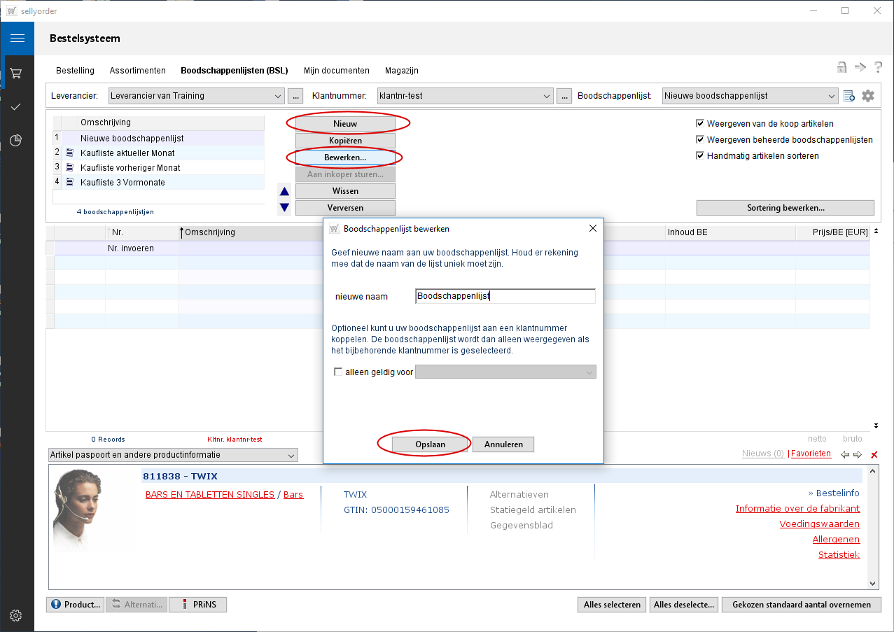This screenshot has height=632, width=894.
Task: Click the Opslaan button in the dialog
Action: [430, 444]
